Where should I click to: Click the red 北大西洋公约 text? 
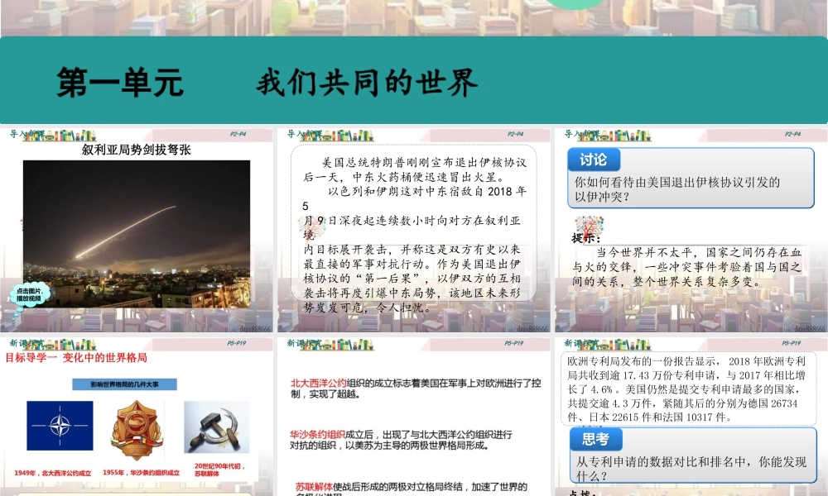point(319,384)
